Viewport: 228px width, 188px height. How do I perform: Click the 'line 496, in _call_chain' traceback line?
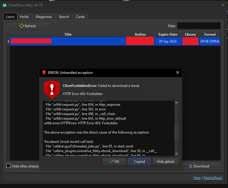(81, 114)
